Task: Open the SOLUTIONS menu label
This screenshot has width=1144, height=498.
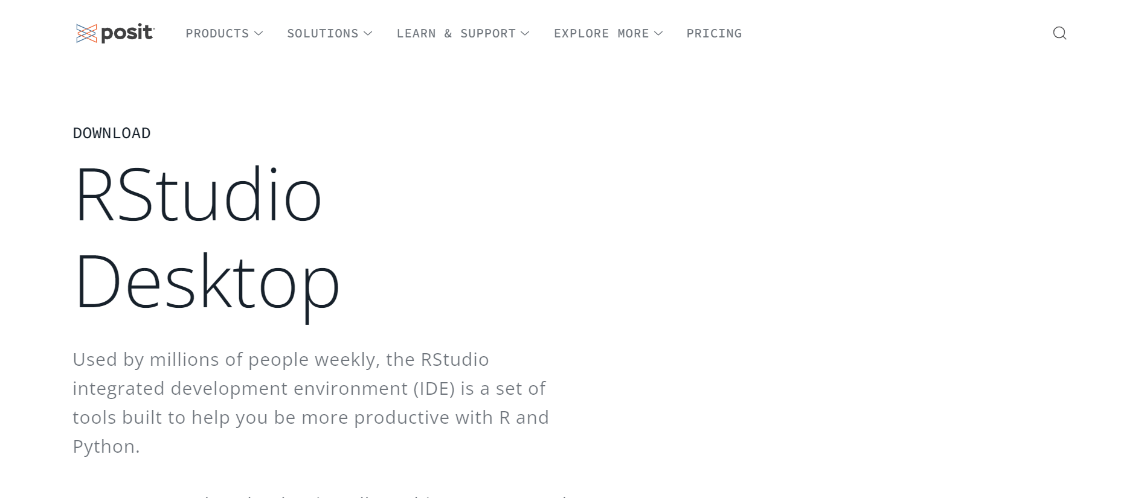Action: coord(323,33)
